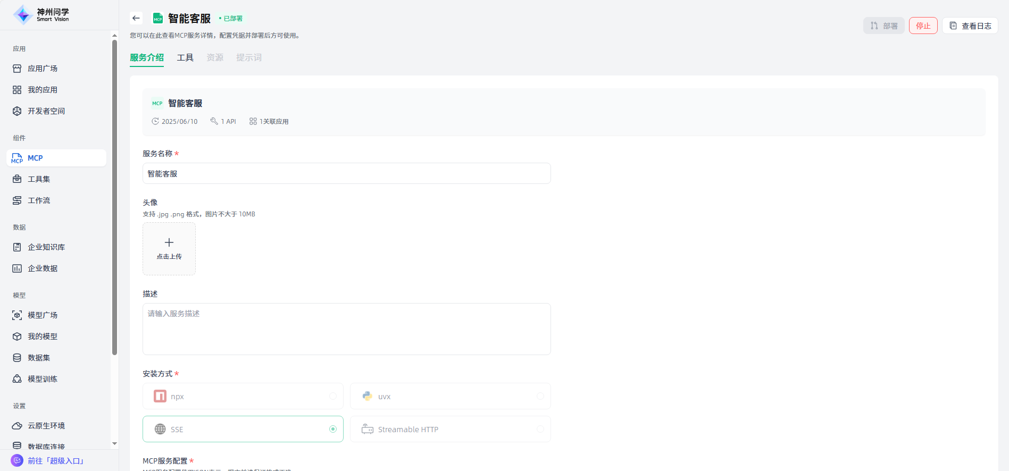
Task: Click the 查看日志 button
Action: point(970,26)
